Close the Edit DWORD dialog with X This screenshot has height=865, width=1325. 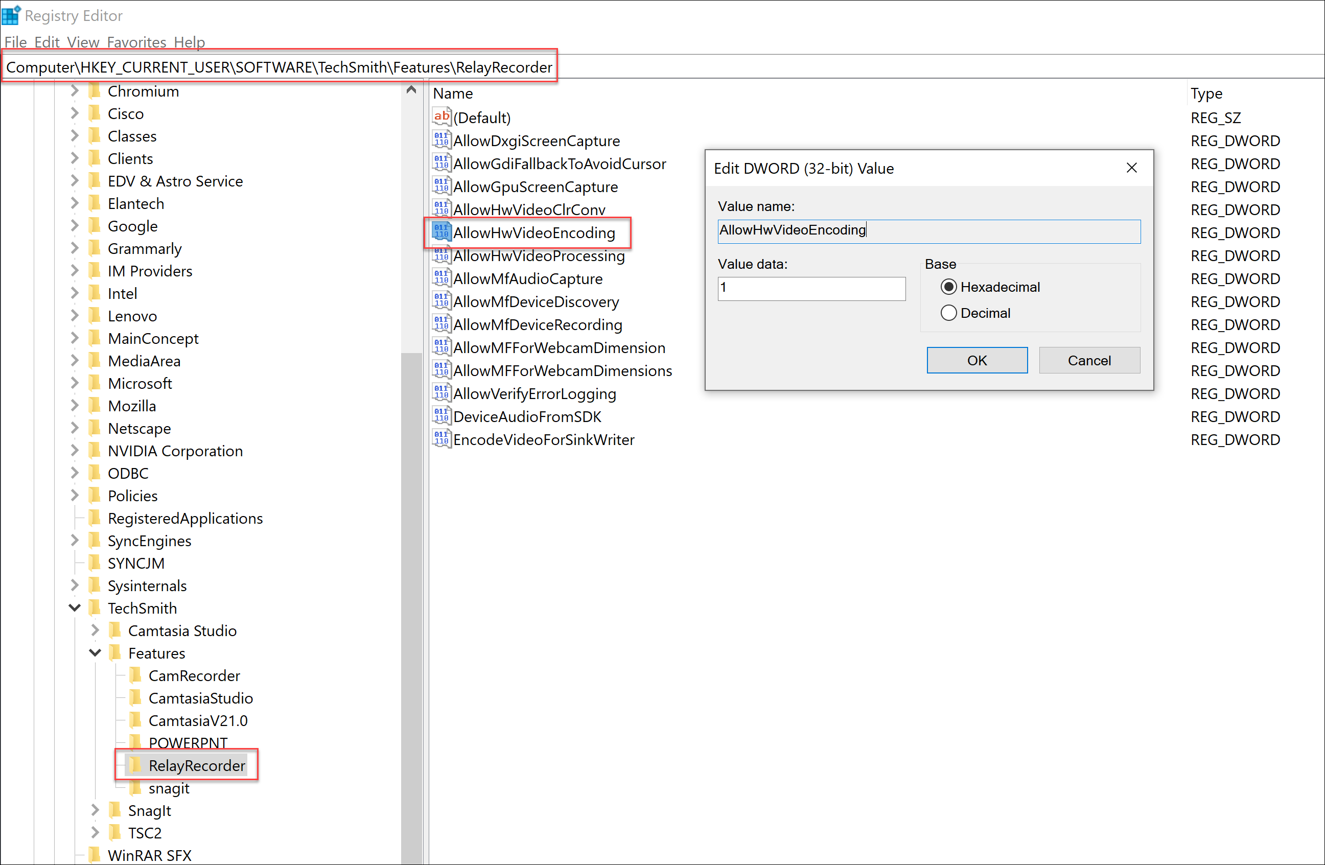1131,168
